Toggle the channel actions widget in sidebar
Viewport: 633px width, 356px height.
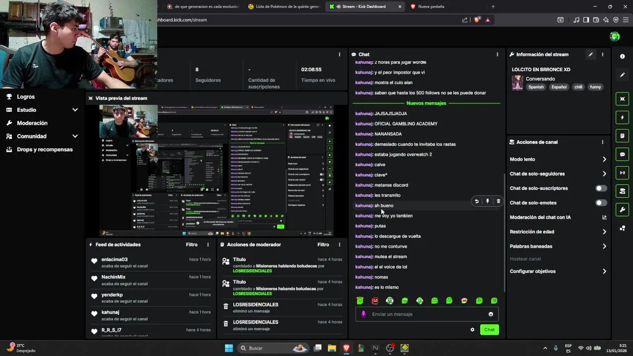click(623, 191)
